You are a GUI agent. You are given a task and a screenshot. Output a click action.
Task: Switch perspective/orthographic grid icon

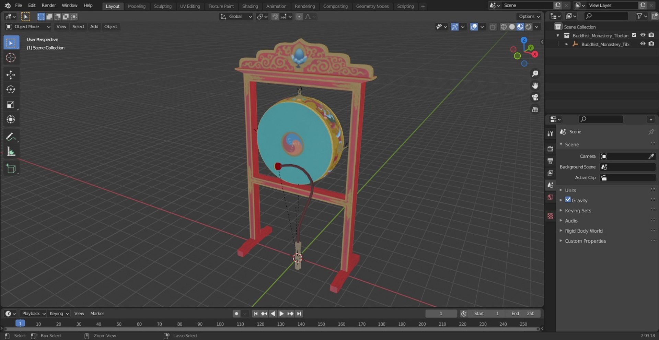pos(535,109)
